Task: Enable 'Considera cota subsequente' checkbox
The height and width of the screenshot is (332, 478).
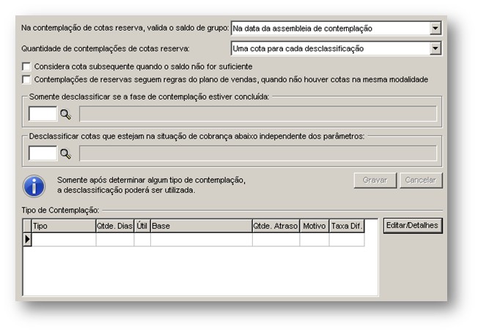Action: 26,67
